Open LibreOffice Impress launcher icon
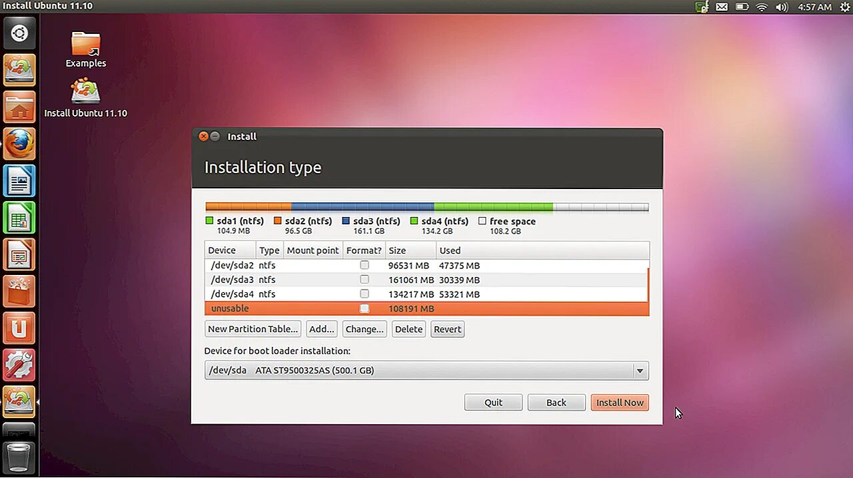Viewport: 853px width, 478px height. tap(19, 254)
